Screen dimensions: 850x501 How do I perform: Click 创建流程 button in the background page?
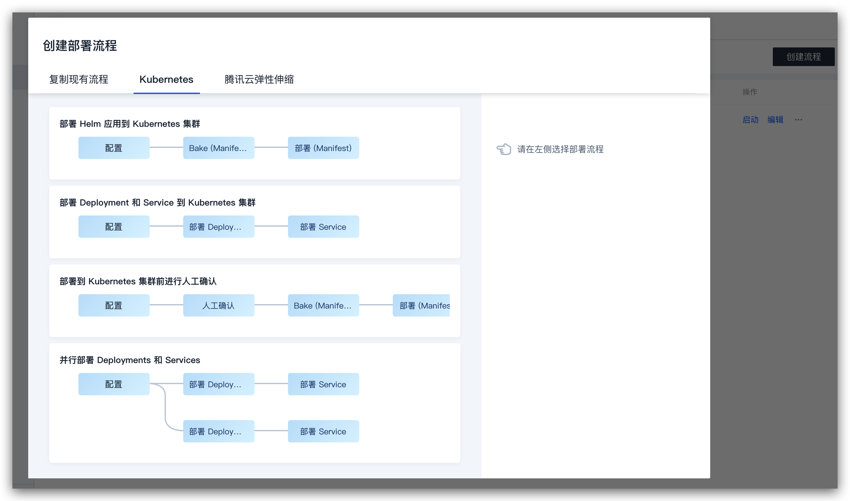click(x=804, y=57)
